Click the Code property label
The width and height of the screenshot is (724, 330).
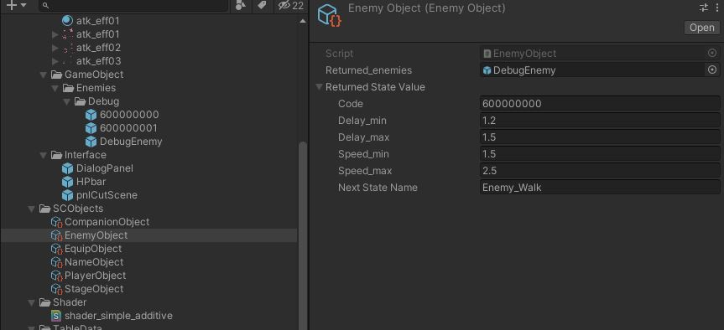coord(351,104)
